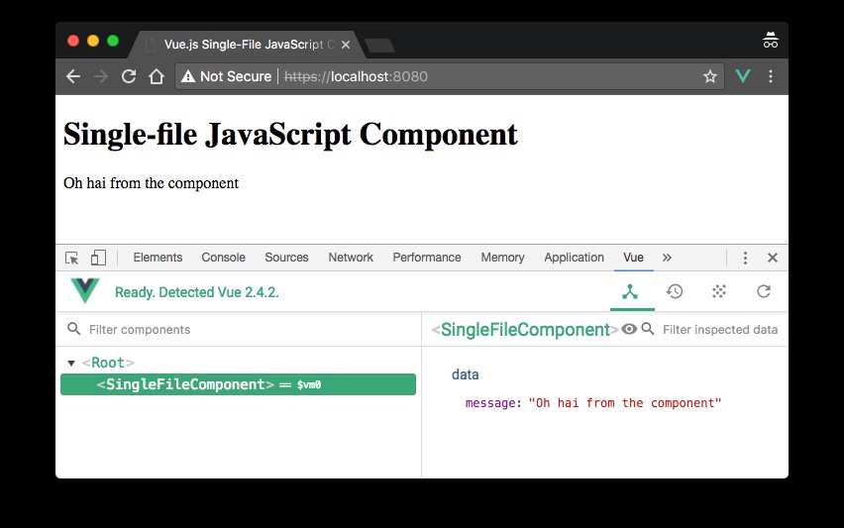Focus the Filter inspected data field
Image resolution: width=844 pixels, height=528 pixels.
720,330
